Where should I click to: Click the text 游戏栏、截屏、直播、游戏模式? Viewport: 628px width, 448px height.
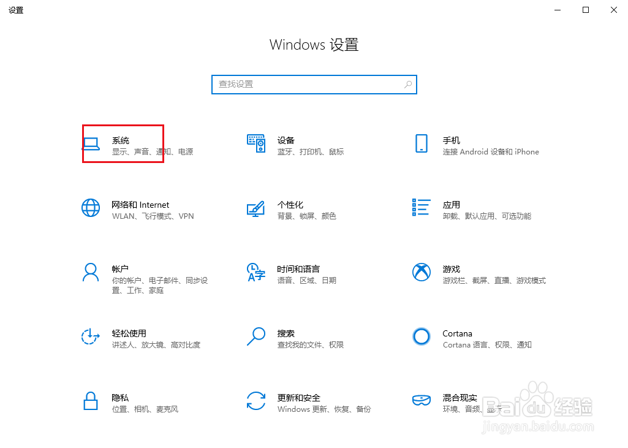494,281
